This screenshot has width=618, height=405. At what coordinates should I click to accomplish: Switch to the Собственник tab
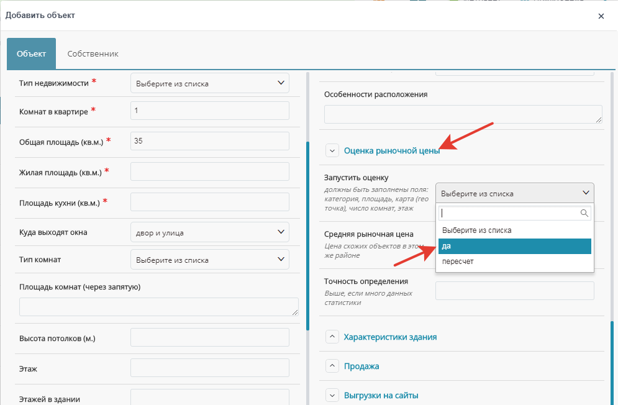(93, 53)
